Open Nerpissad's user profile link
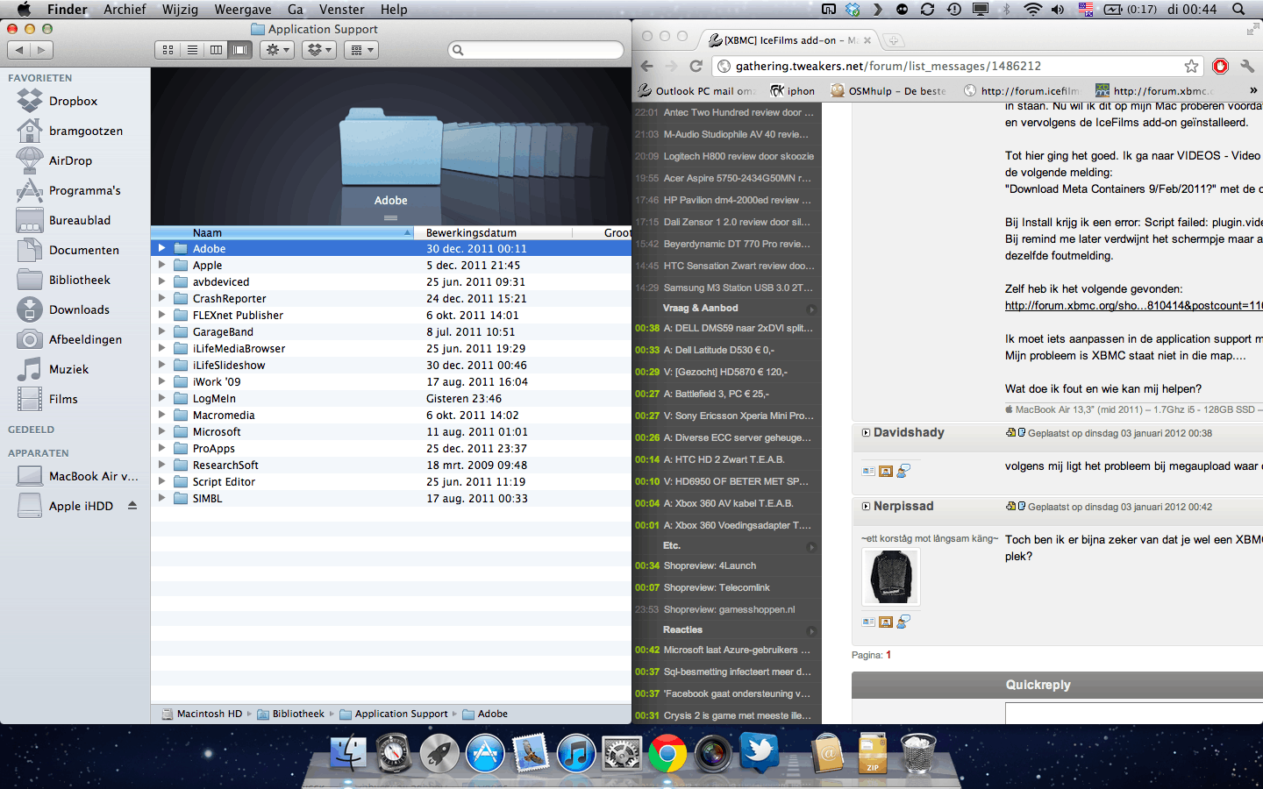The height and width of the screenshot is (789, 1263). click(903, 506)
